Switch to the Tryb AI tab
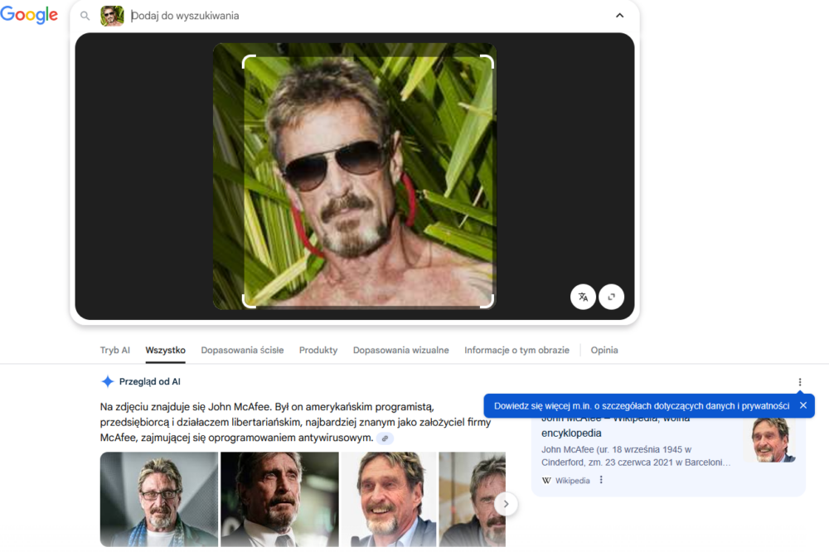The image size is (829, 552). [114, 351]
